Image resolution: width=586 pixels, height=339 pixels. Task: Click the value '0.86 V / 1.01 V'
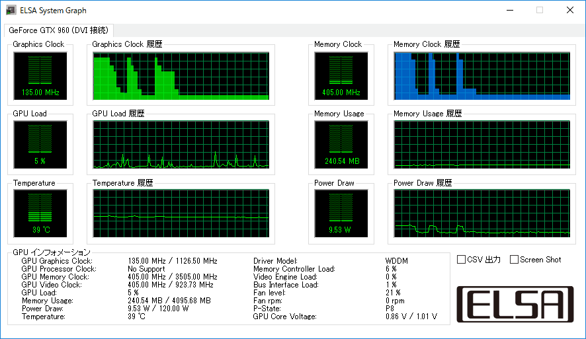411,317
